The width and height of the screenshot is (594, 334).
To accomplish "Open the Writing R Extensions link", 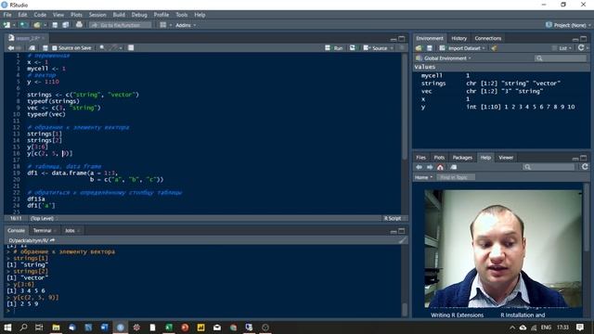I will tap(457, 315).
